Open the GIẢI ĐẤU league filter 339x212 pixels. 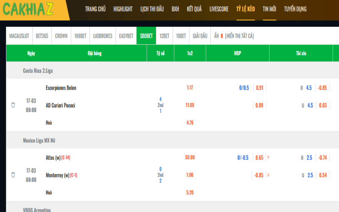pyautogui.click(x=200, y=36)
